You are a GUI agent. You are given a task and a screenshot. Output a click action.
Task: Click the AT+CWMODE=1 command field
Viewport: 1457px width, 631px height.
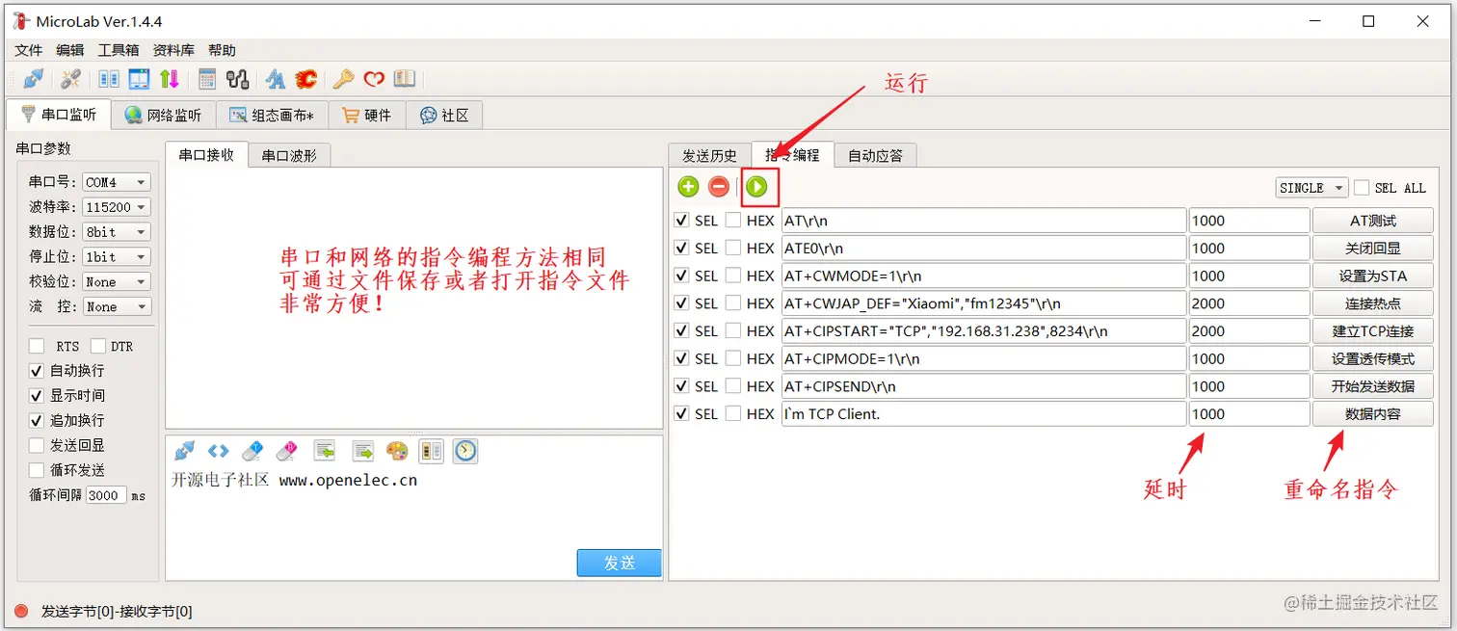[984, 276]
